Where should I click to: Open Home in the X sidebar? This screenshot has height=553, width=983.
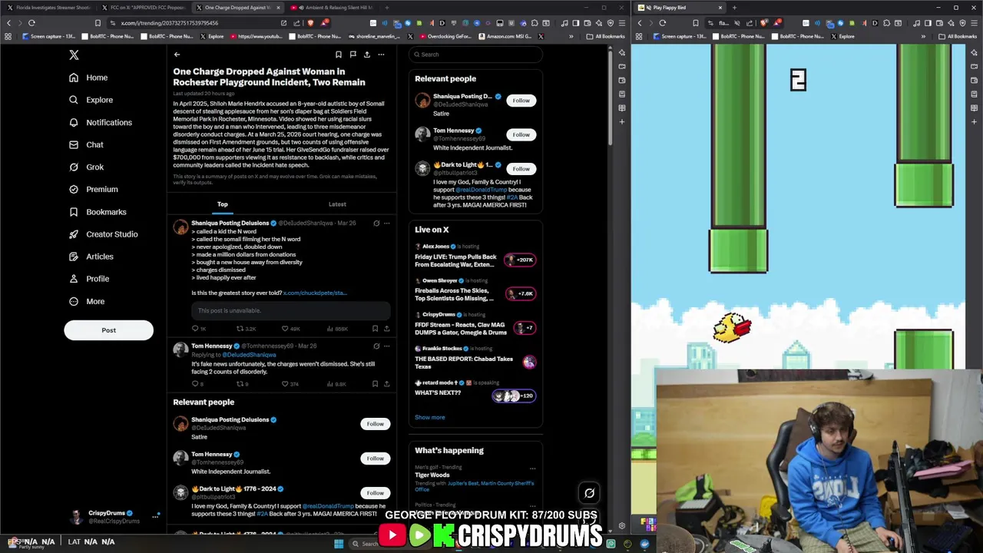click(x=88, y=78)
